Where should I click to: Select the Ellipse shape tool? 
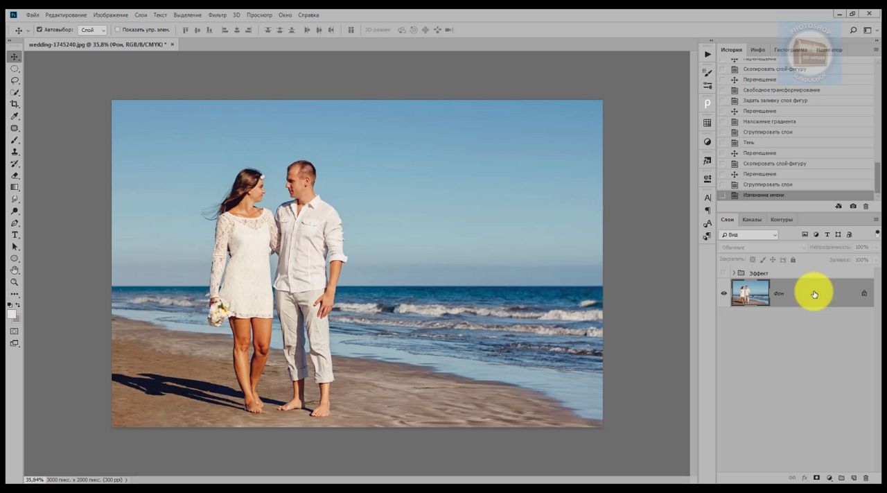coord(15,259)
